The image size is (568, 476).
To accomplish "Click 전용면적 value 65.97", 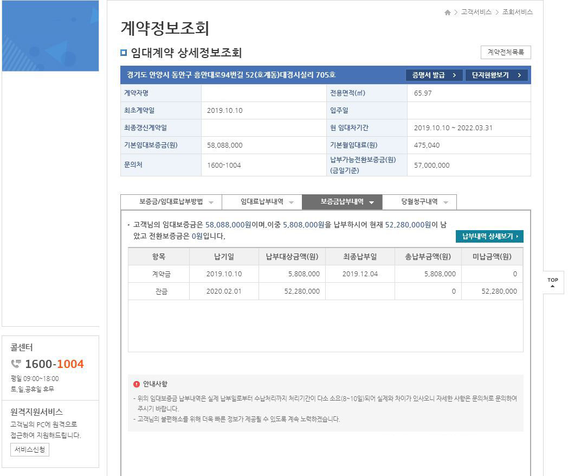I will tap(423, 93).
